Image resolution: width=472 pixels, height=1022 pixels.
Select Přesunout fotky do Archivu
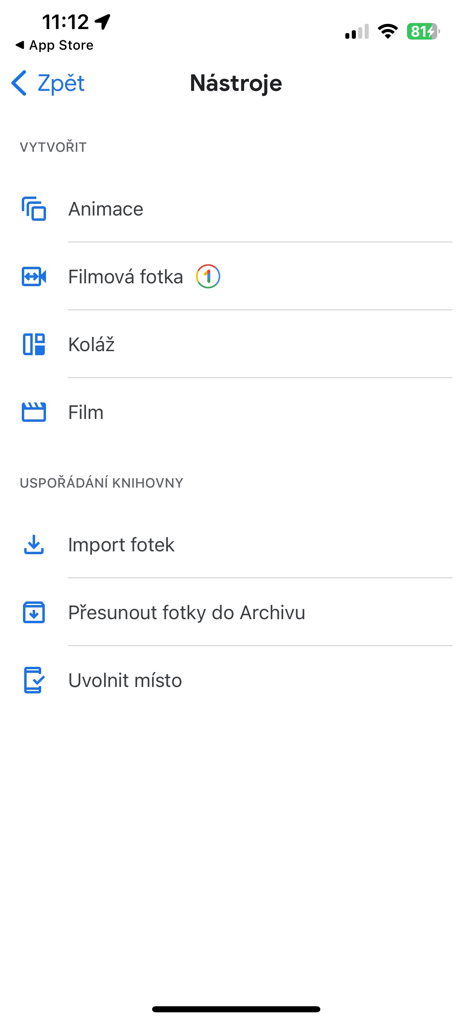click(x=186, y=613)
